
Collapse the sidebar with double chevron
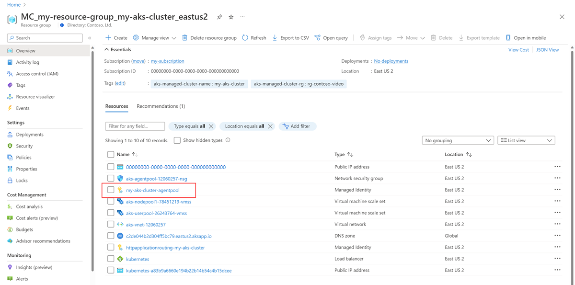click(x=90, y=38)
